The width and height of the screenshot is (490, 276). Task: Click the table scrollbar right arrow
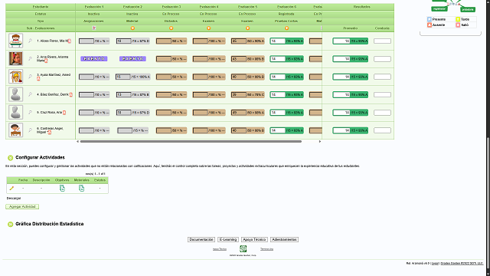(320, 141)
